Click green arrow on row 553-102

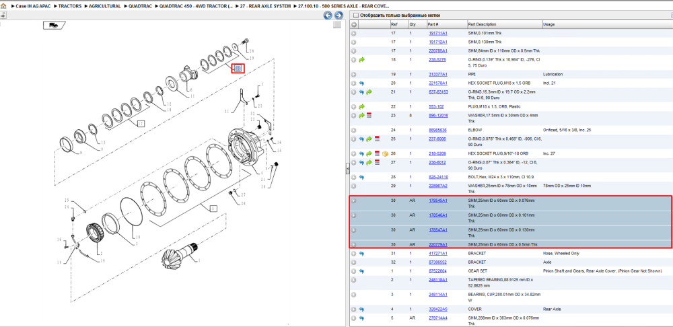coord(362,106)
